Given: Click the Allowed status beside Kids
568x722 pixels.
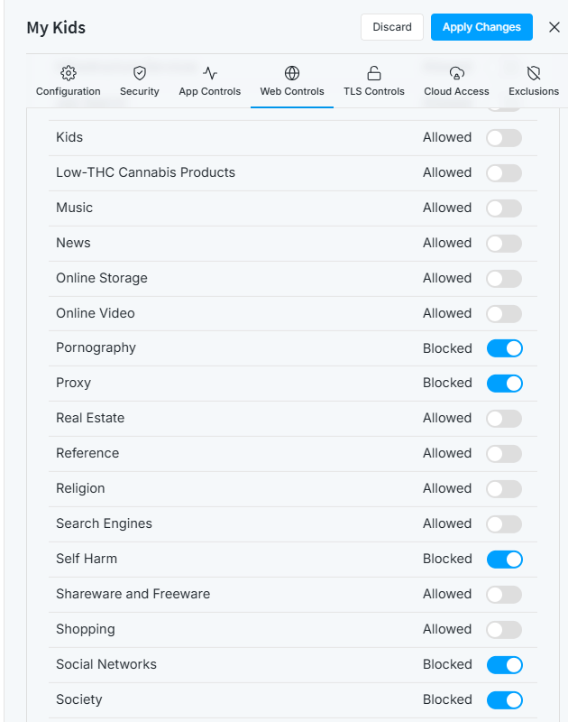Looking at the screenshot, I should 447,137.
